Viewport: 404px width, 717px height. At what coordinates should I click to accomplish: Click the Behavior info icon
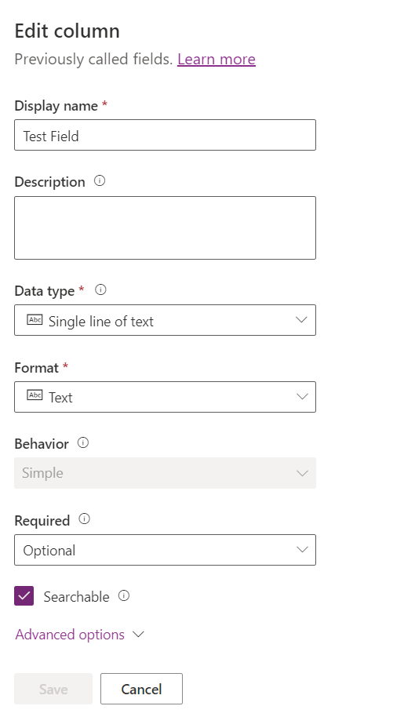coord(83,442)
